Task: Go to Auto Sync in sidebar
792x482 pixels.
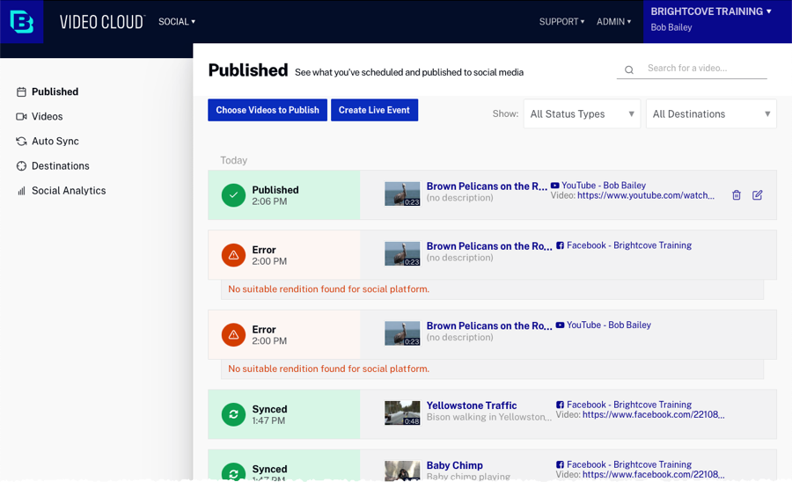Action: pos(55,141)
